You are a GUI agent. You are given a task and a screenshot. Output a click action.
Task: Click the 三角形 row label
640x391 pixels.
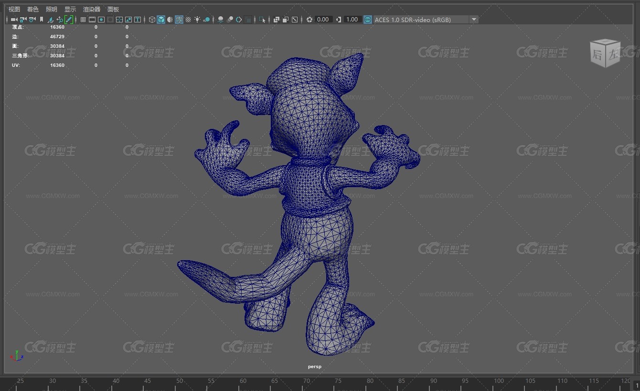(x=21, y=55)
